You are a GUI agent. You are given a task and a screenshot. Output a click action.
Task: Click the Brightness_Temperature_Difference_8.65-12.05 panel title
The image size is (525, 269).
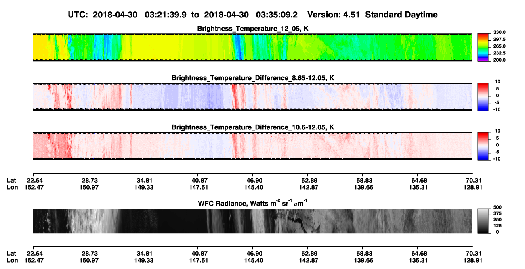click(x=252, y=78)
